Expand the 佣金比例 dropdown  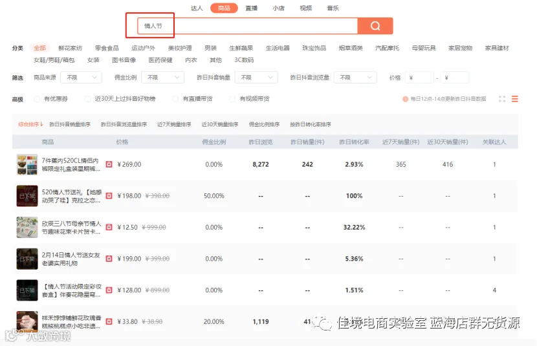coord(162,78)
